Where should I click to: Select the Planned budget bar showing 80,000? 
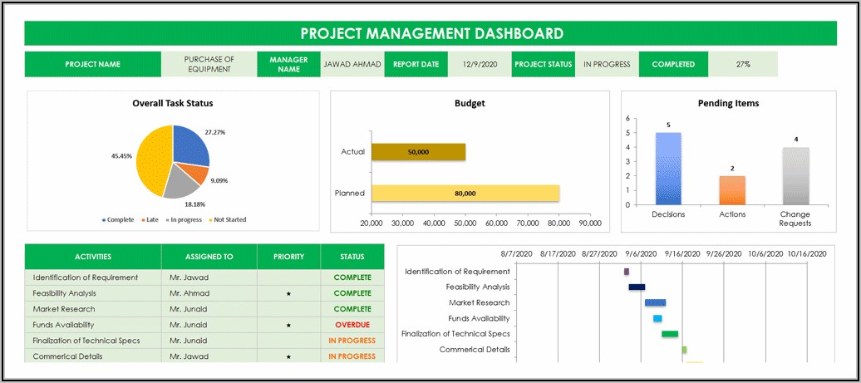pyautogui.click(x=465, y=193)
